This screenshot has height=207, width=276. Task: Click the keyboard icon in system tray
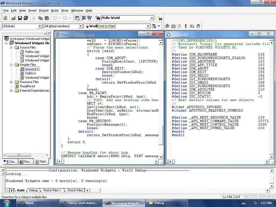(244, 203)
